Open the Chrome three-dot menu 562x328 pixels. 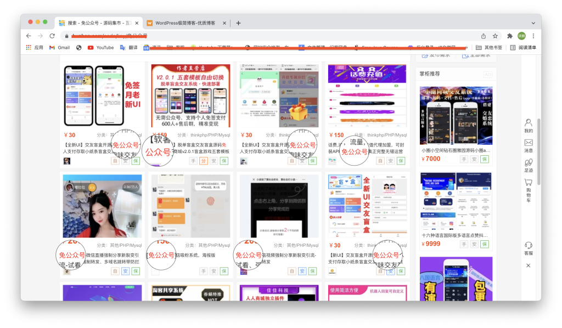click(533, 36)
